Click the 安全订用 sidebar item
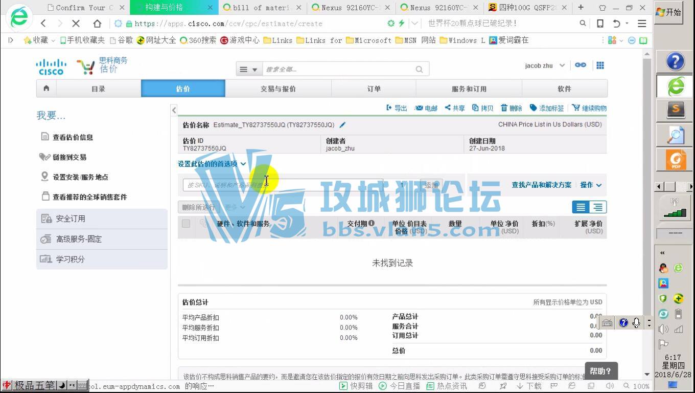695x393 pixels. point(102,219)
